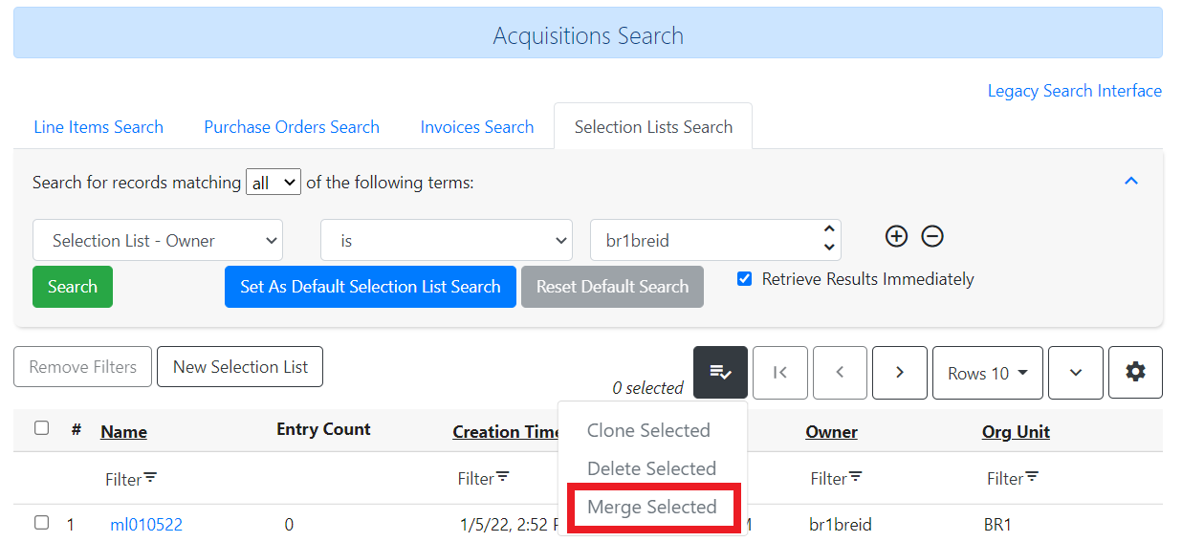Viewport: 1182px width, 542px height.
Task: Check the row for ml010522
Action: tap(41, 523)
